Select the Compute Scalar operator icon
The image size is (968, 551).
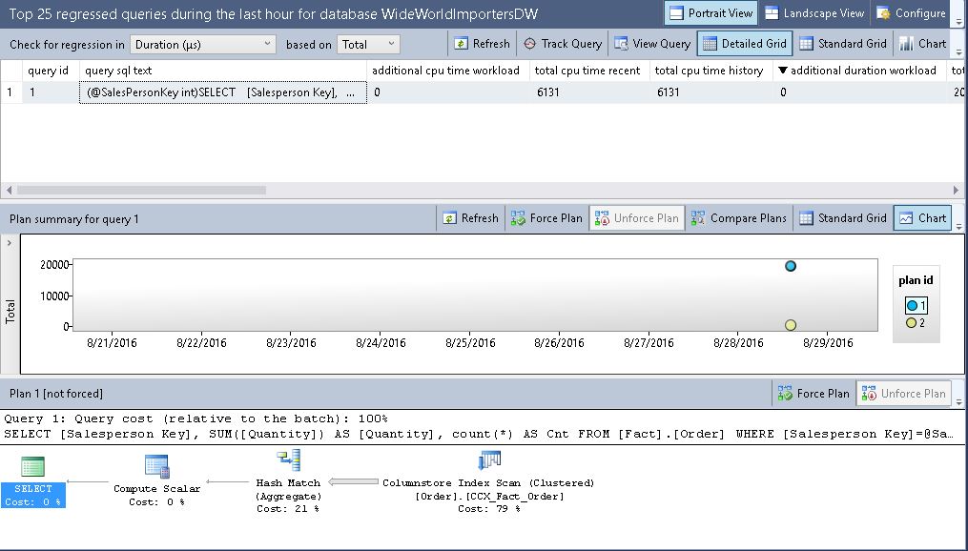[x=156, y=467]
